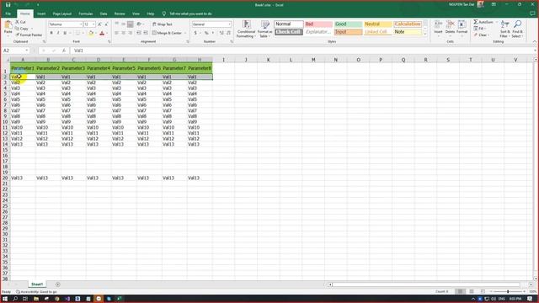Switch to Page Layout view in status bar
539x303 pixels.
click(472, 292)
